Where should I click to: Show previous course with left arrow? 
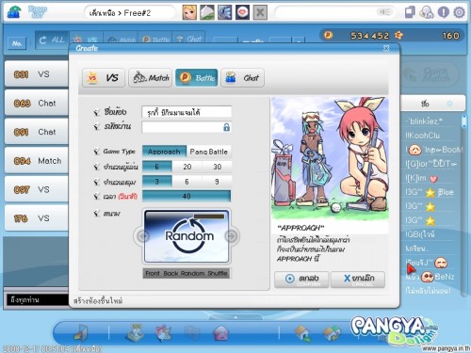click(x=143, y=236)
